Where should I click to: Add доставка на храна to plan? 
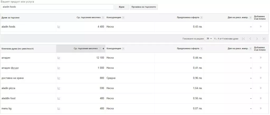(x=261, y=78)
